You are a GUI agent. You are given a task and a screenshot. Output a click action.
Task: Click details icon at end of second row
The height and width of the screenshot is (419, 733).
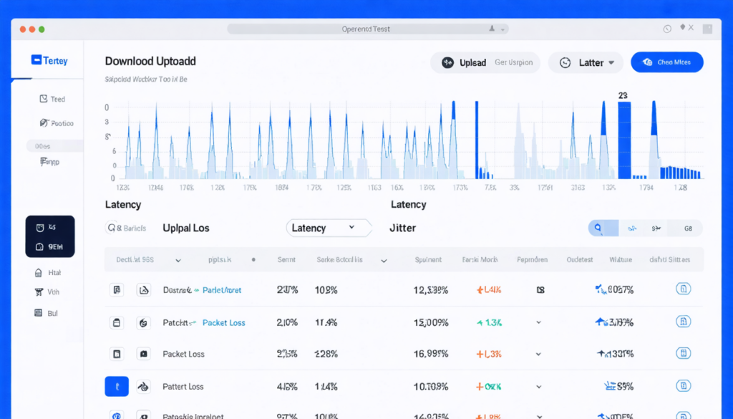click(x=683, y=322)
